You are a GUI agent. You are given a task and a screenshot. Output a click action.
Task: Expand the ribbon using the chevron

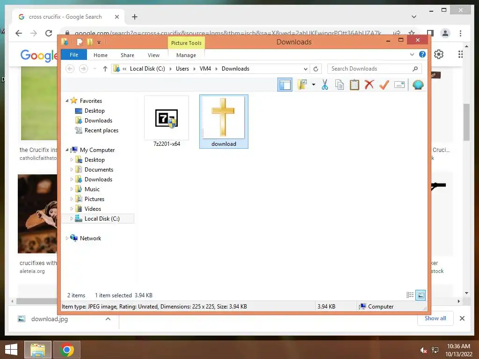412,54
